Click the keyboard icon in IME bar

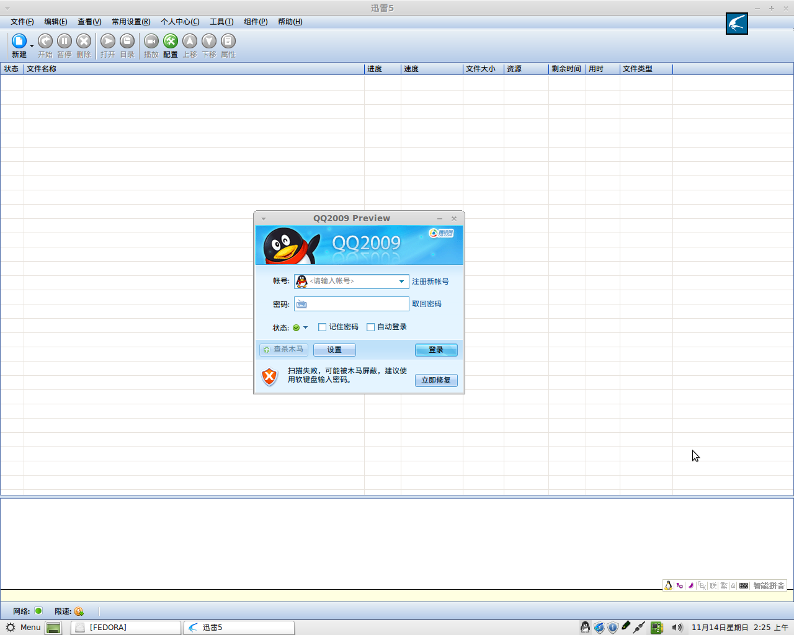click(x=744, y=585)
